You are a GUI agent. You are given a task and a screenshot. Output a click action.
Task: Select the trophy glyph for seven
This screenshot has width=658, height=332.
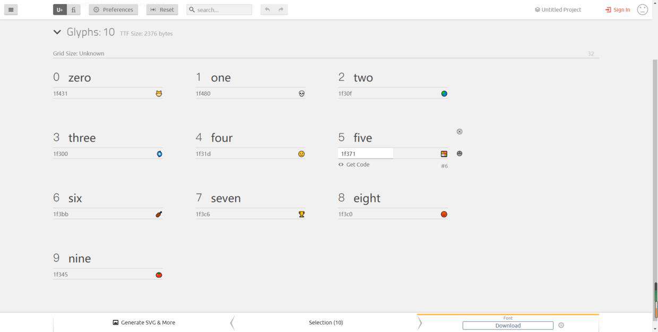pyautogui.click(x=301, y=214)
